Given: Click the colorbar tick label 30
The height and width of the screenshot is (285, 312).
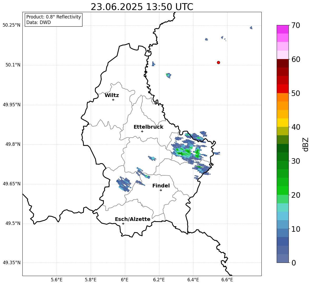Looking at the screenshot, I should tap(296, 161).
